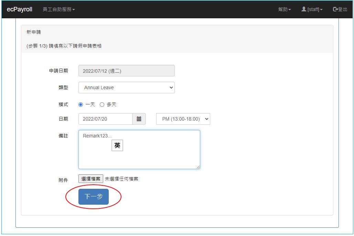Image resolution: width=354 pixels, height=236 pixels.
Task: Click the 新申請 heading text
Action: pyautogui.click(x=34, y=32)
